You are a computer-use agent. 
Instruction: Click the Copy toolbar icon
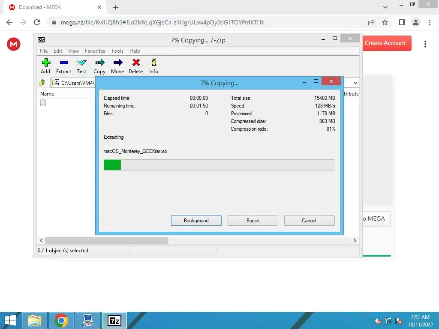pyautogui.click(x=99, y=66)
